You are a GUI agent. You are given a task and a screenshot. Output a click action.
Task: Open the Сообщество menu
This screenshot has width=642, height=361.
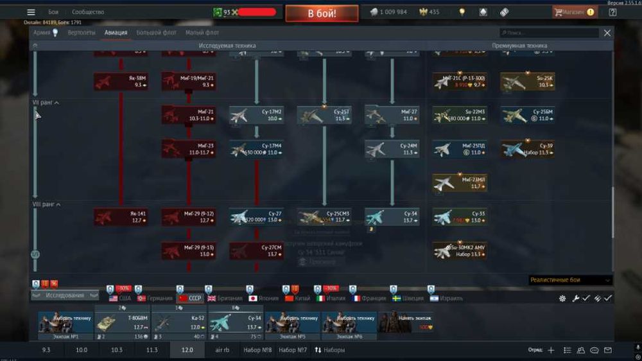tap(87, 12)
